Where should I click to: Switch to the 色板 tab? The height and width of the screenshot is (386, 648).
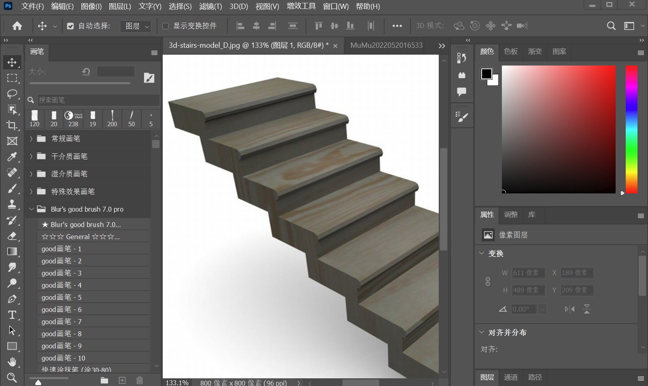click(x=511, y=51)
